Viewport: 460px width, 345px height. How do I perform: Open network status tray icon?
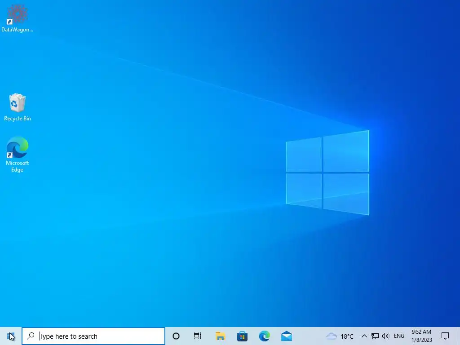tap(375, 336)
